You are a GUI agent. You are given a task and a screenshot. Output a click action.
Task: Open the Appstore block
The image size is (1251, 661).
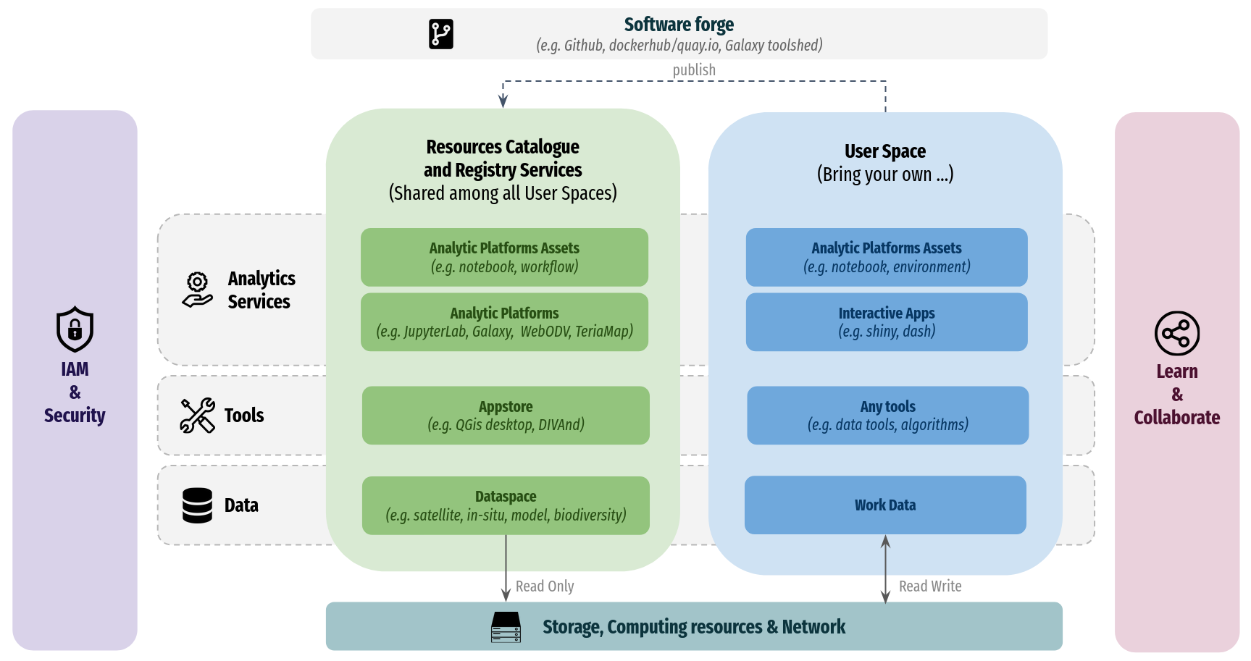point(506,416)
